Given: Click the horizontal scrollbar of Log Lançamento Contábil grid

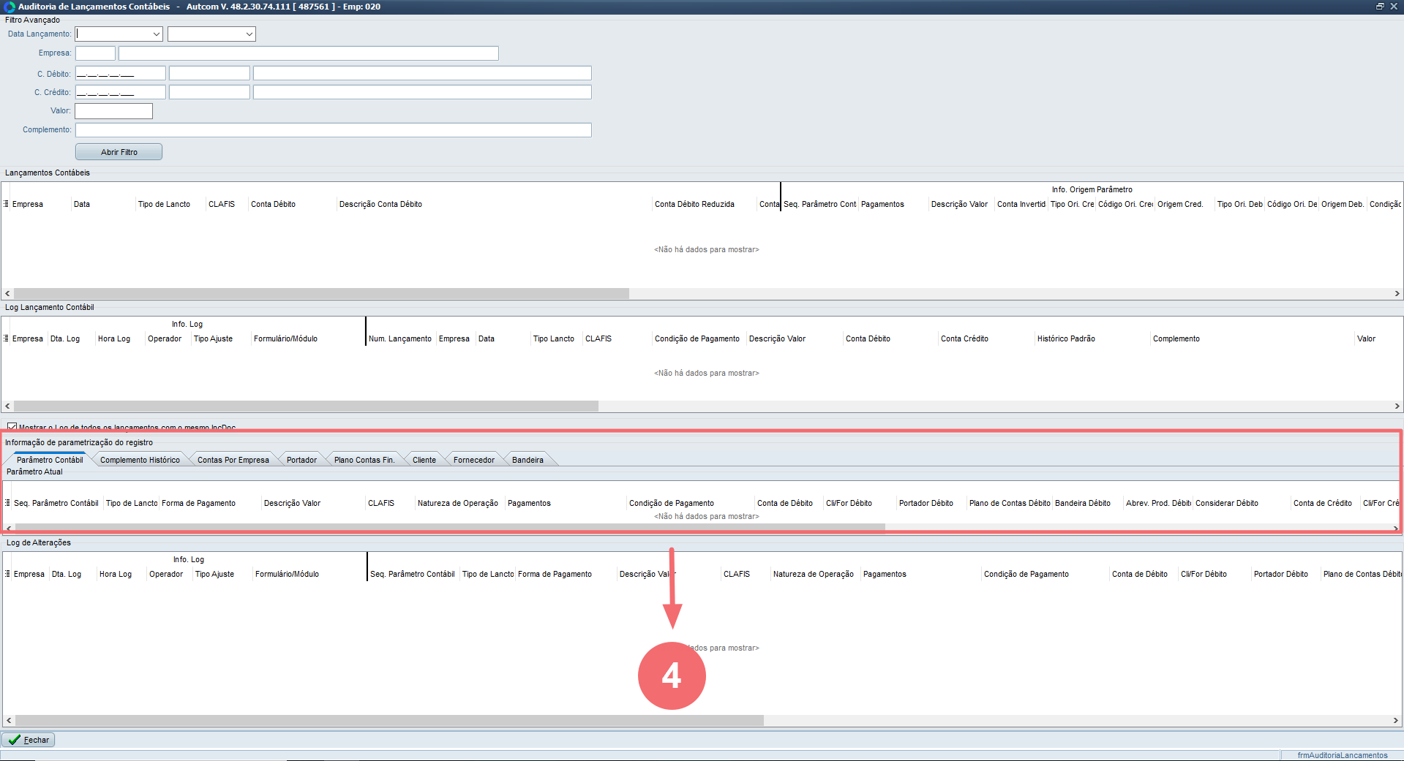Looking at the screenshot, I should point(306,406).
